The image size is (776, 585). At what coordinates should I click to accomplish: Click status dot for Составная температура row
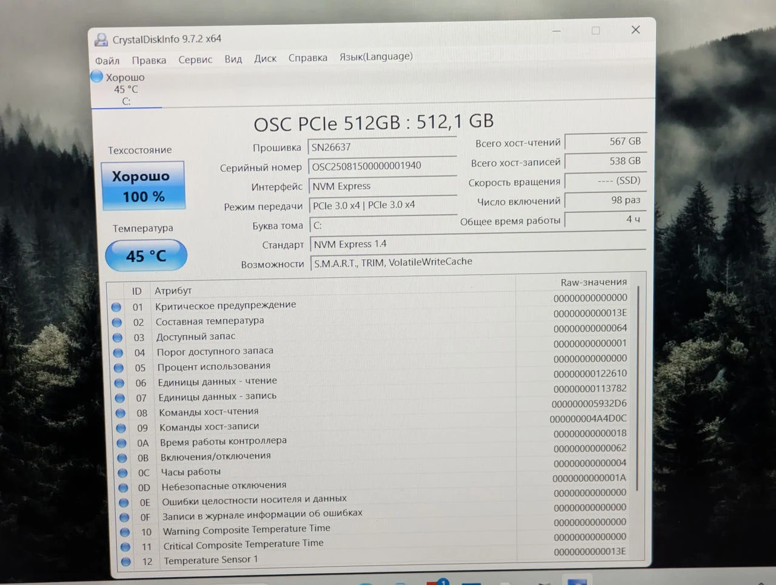[x=117, y=322]
